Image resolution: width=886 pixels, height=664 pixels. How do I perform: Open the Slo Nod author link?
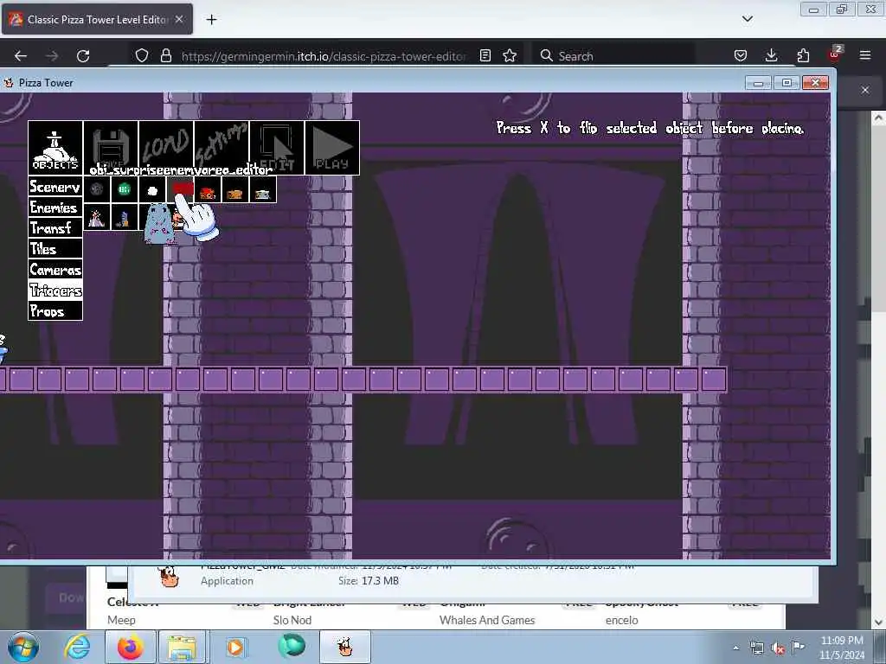pyautogui.click(x=292, y=620)
